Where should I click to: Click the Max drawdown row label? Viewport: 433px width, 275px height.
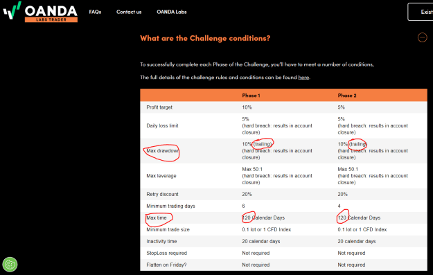click(x=163, y=151)
